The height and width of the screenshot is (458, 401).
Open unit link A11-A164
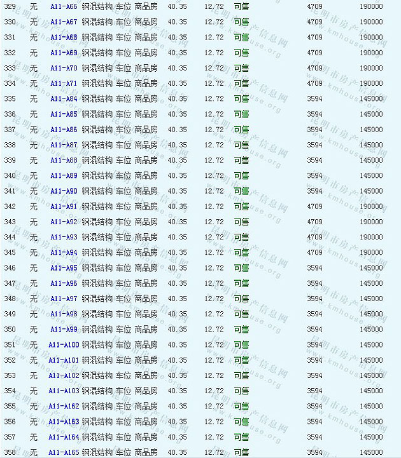pyautogui.click(x=64, y=437)
